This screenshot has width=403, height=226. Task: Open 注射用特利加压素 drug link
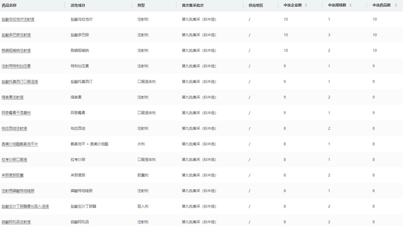coord(16,67)
